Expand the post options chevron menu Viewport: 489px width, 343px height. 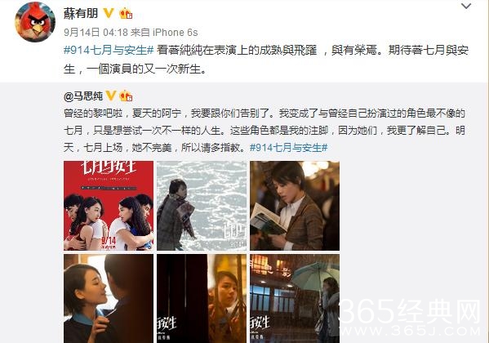click(x=466, y=6)
